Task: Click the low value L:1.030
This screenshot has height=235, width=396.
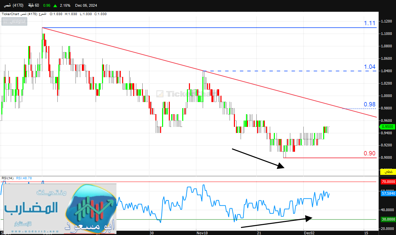Action: point(86,14)
